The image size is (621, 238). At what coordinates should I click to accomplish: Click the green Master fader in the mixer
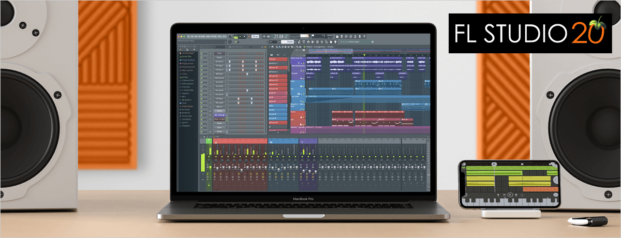point(210,167)
